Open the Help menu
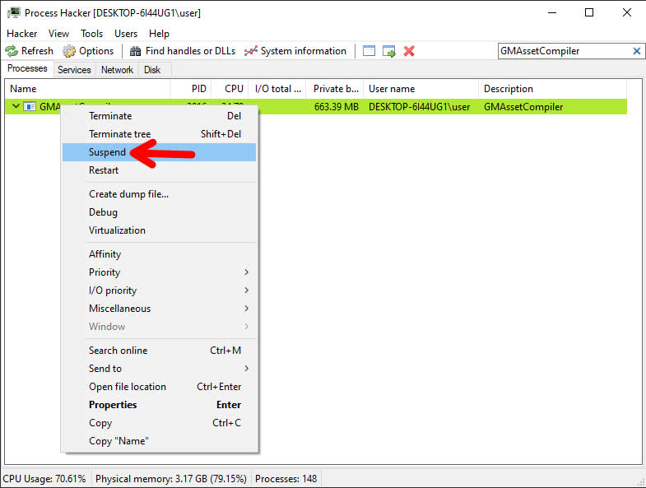646x488 pixels. 159,34
